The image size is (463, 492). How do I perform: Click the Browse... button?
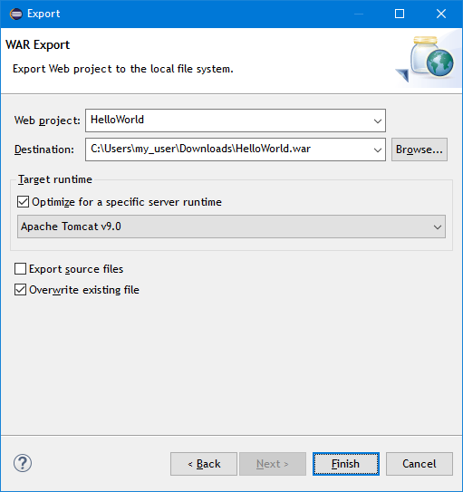[420, 150]
